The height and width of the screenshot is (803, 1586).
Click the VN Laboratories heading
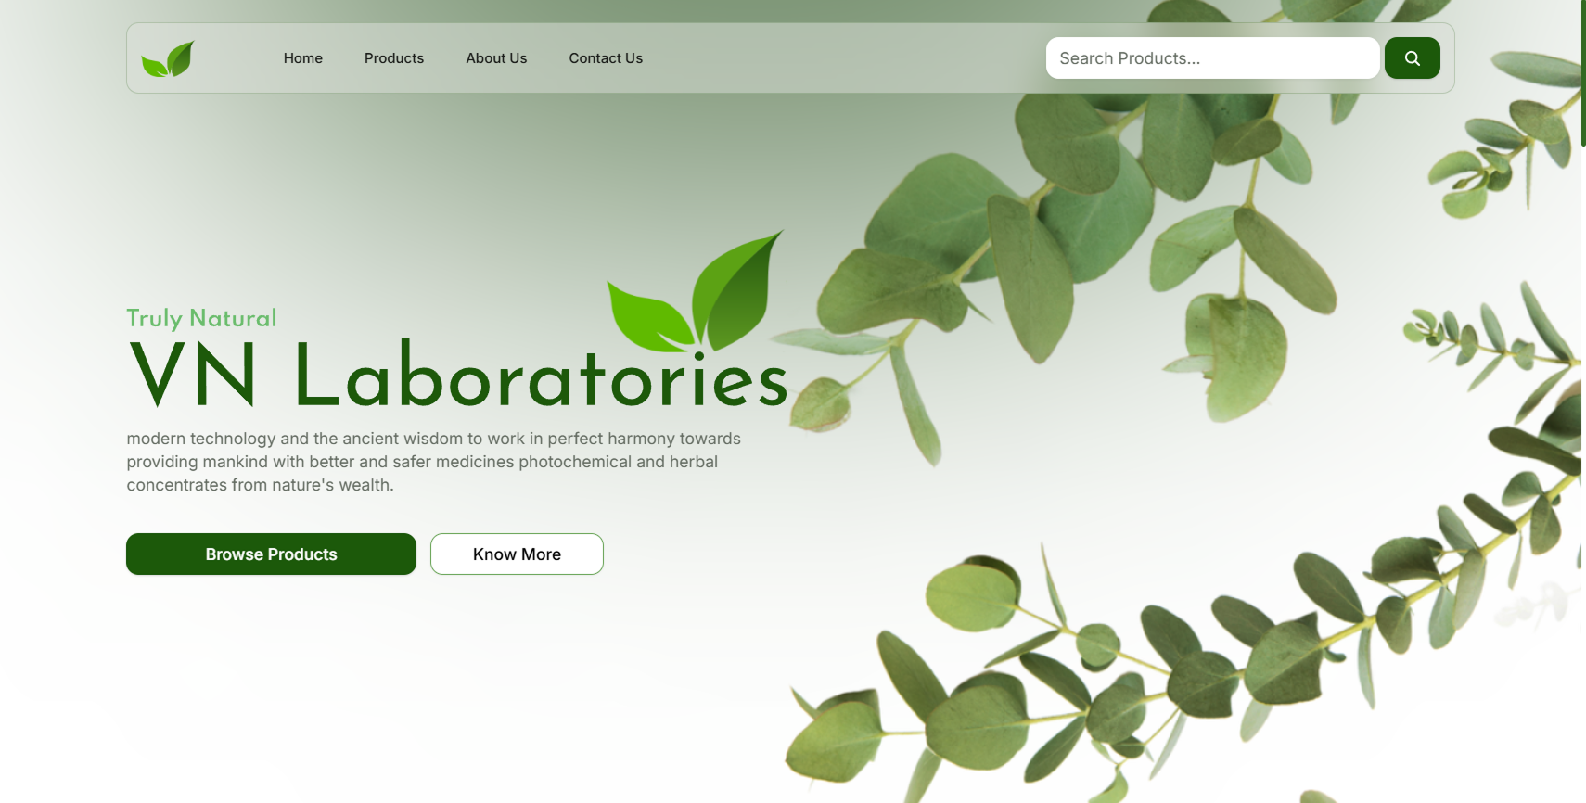pyautogui.click(x=457, y=376)
